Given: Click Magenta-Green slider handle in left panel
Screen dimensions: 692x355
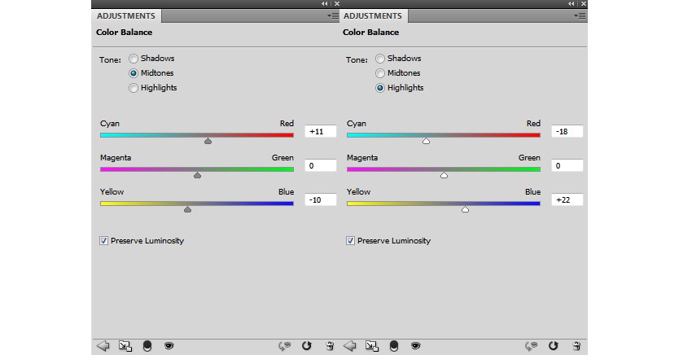Looking at the screenshot, I should point(197,175).
